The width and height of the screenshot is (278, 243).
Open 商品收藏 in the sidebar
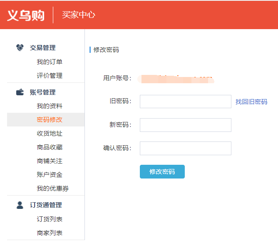[x=50, y=147]
